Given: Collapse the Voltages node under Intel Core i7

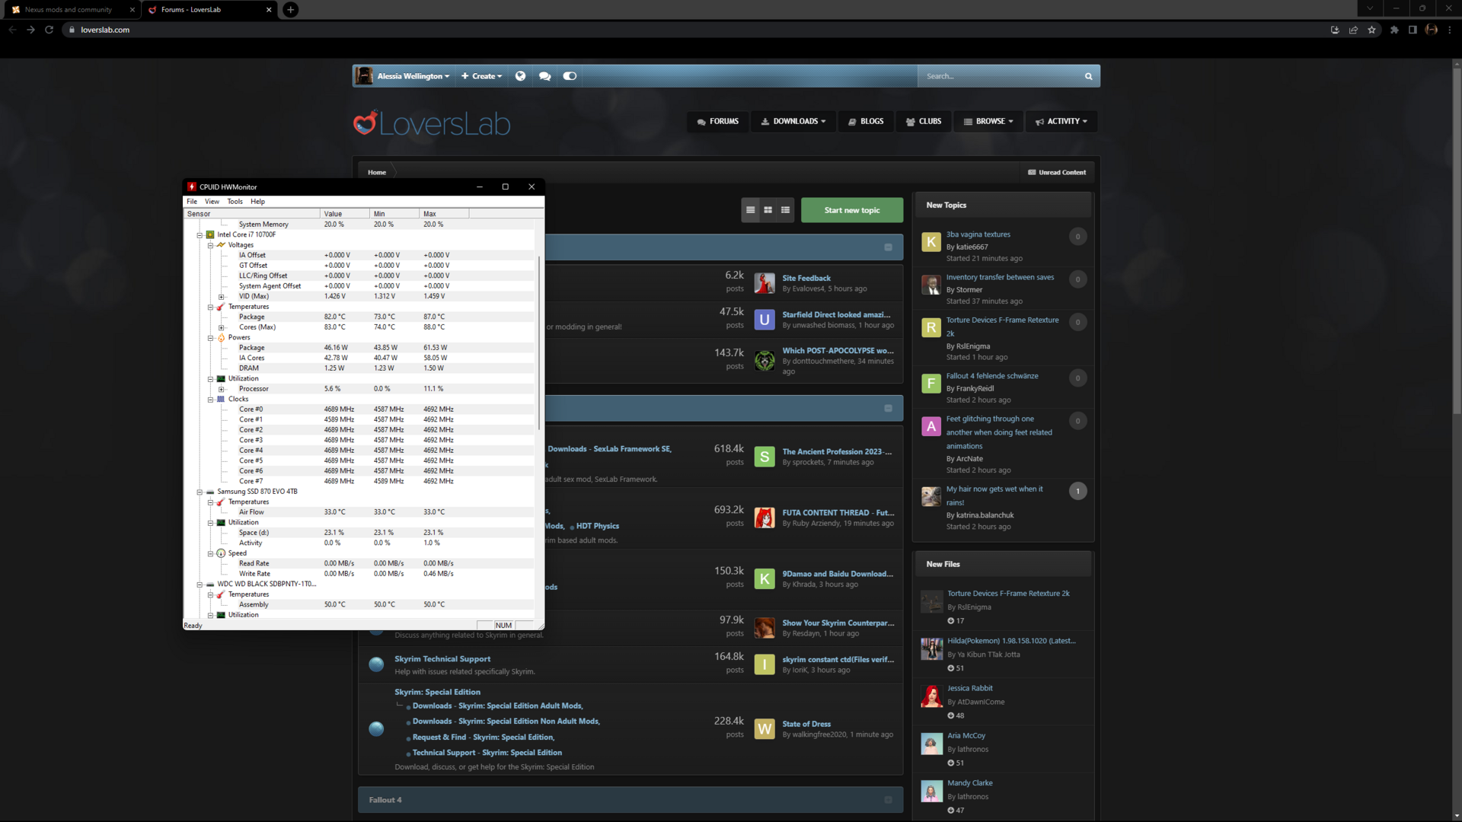Looking at the screenshot, I should click(210, 245).
